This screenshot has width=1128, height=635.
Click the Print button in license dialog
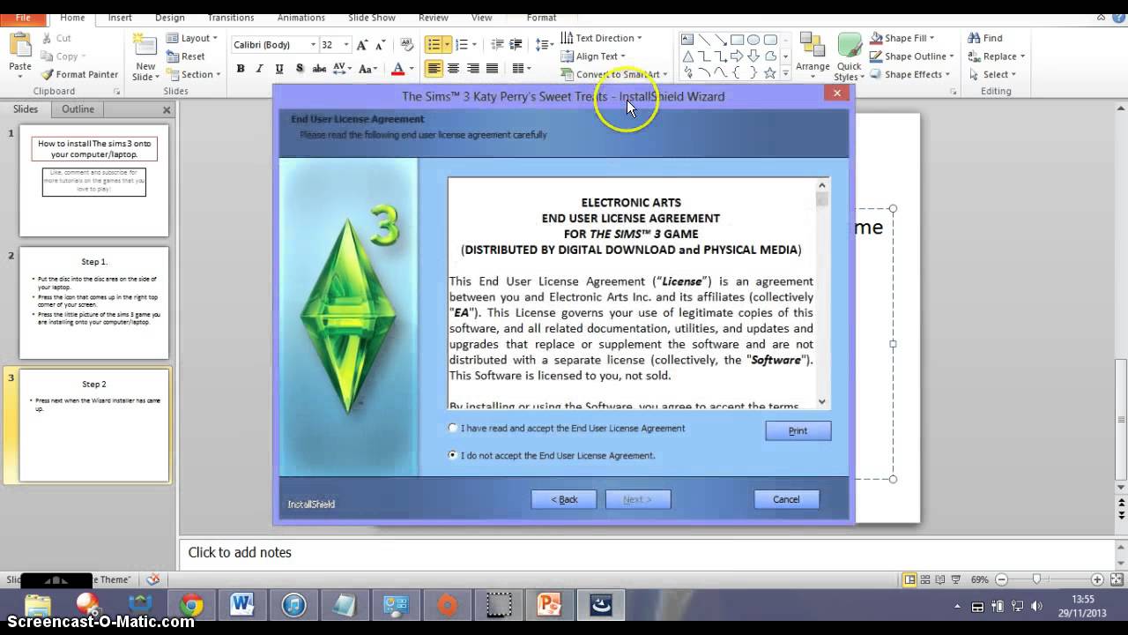pyautogui.click(x=798, y=430)
